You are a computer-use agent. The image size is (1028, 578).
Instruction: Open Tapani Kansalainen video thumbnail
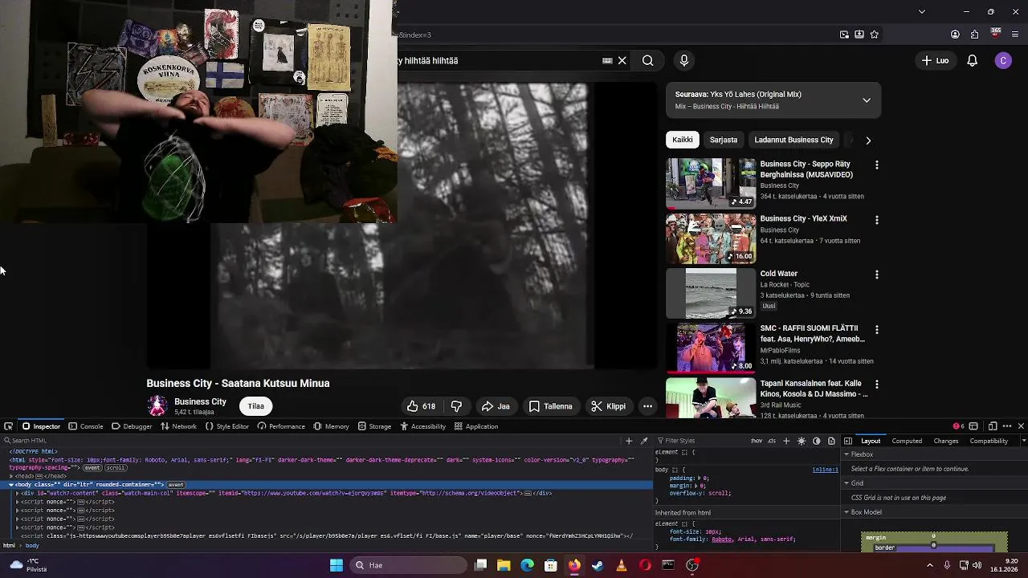tap(711, 398)
